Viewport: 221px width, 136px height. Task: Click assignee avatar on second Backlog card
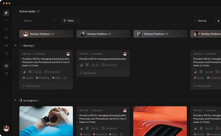pyautogui.click(x=125, y=54)
